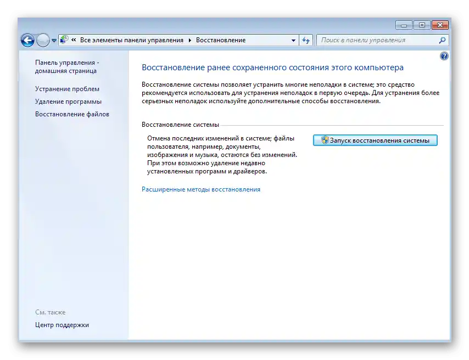The height and width of the screenshot is (360, 469).
Task: Close the window with red X
Action: 440,25
